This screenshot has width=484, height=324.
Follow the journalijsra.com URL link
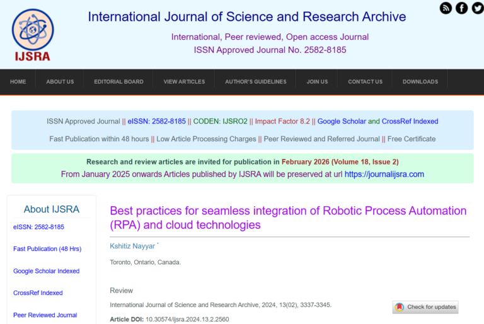[x=384, y=174]
